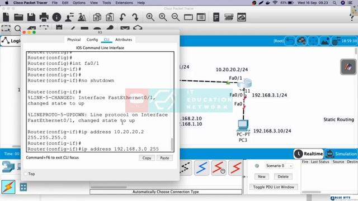Create a new cluster with the cloud icon

302,41
